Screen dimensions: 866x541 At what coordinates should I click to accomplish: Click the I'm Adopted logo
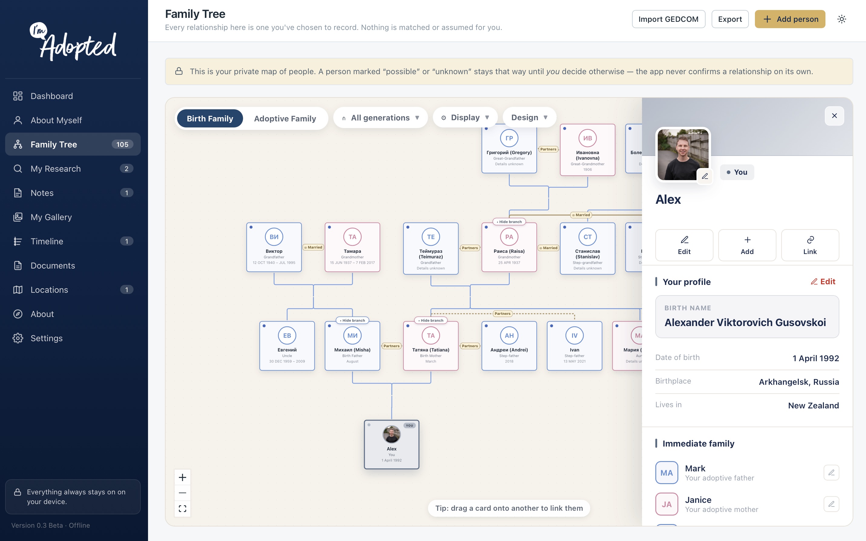pos(73,41)
